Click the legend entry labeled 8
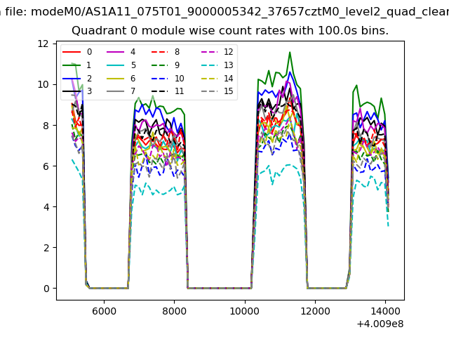Screen dimensions: 449x337 (x=166, y=52)
